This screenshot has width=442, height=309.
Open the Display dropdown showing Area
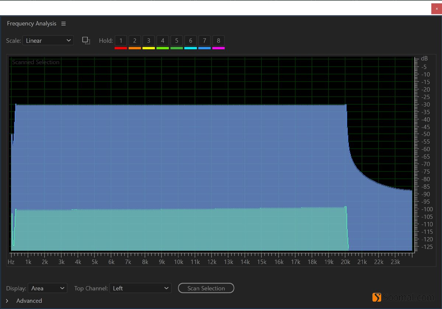(x=48, y=288)
